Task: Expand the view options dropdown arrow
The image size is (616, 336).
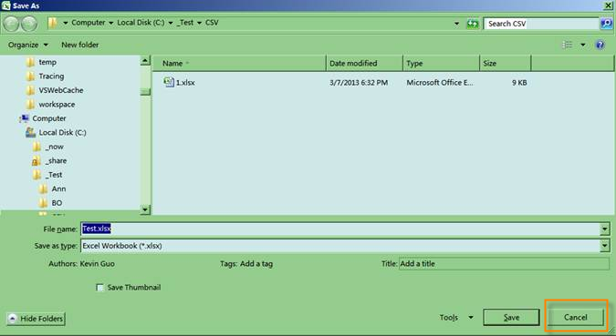Action: (x=583, y=45)
